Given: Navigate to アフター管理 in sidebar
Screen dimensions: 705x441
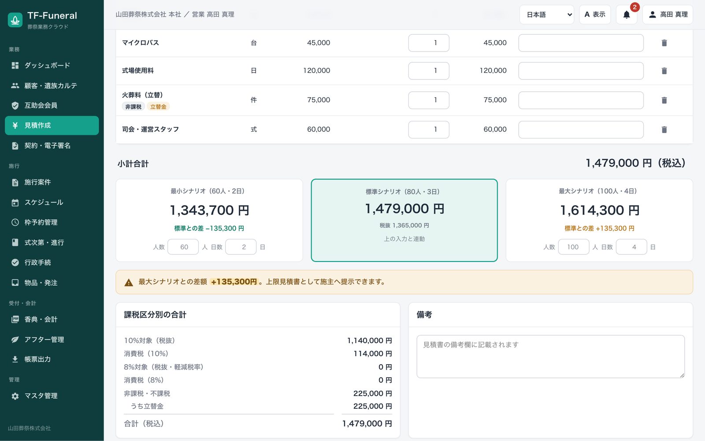Looking at the screenshot, I should coord(52,340).
